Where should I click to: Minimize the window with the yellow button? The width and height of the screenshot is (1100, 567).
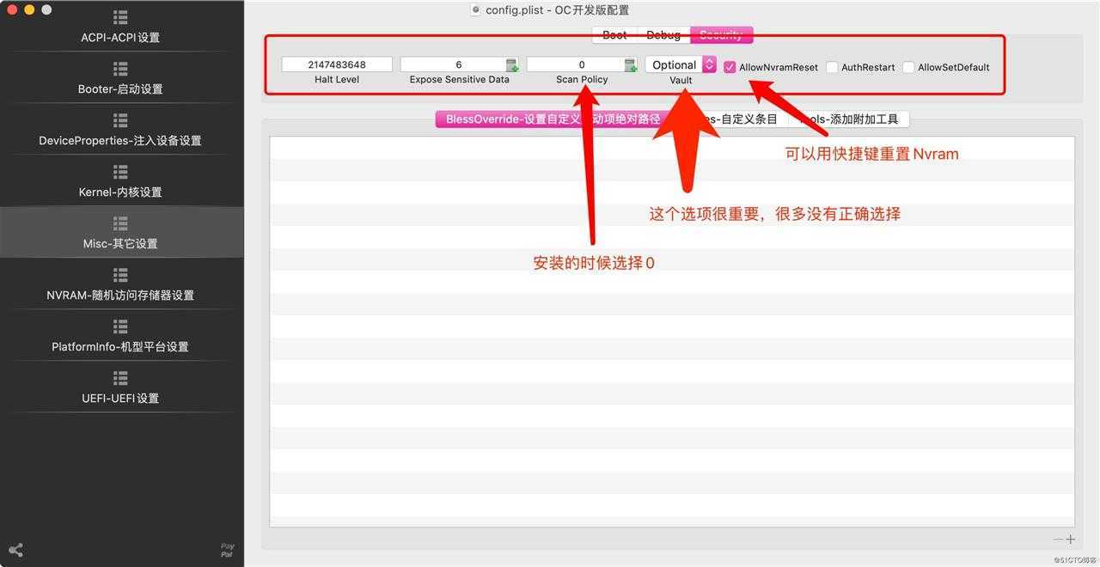click(29, 9)
